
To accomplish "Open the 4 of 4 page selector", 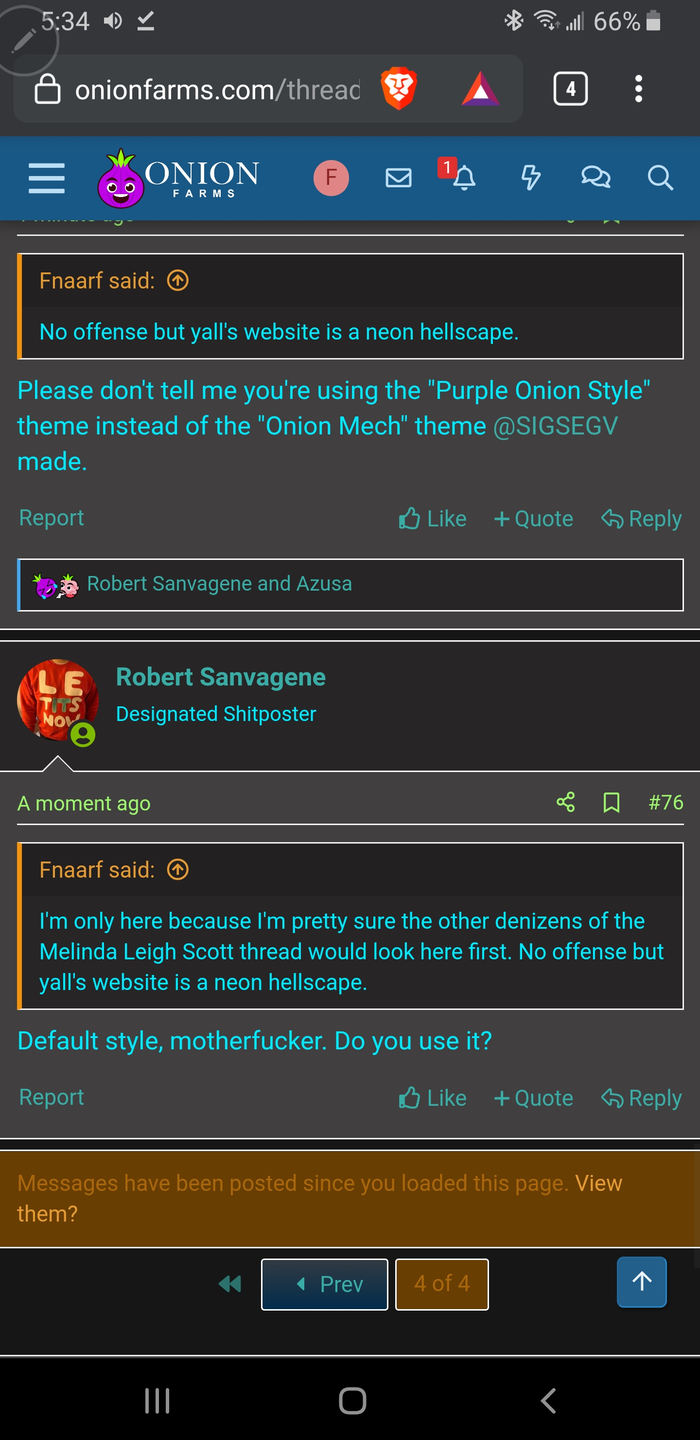I will coord(441,1284).
